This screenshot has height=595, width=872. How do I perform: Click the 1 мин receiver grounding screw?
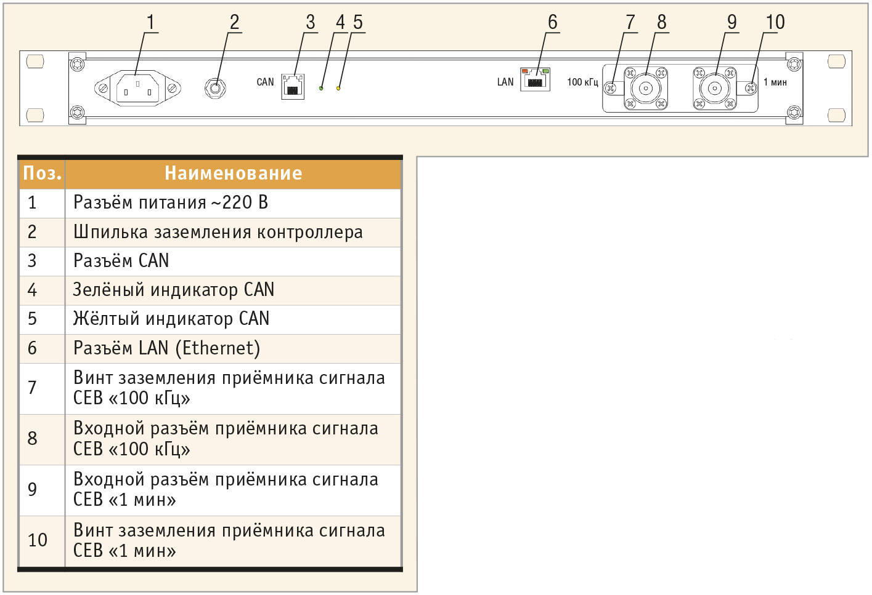tap(751, 88)
